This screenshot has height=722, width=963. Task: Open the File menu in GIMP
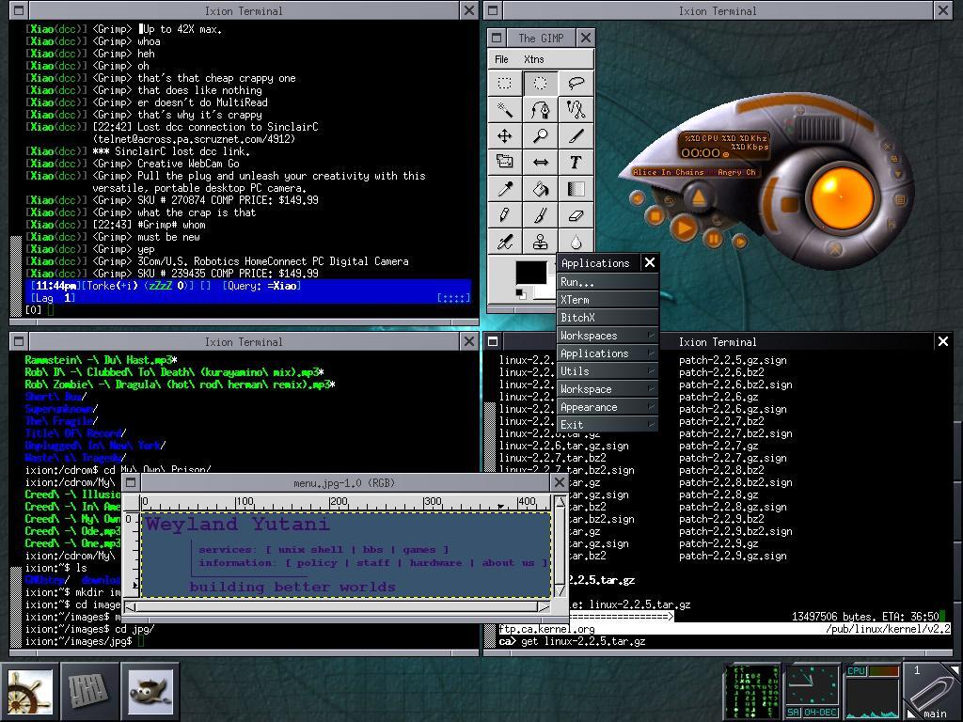tap(502, 59)
